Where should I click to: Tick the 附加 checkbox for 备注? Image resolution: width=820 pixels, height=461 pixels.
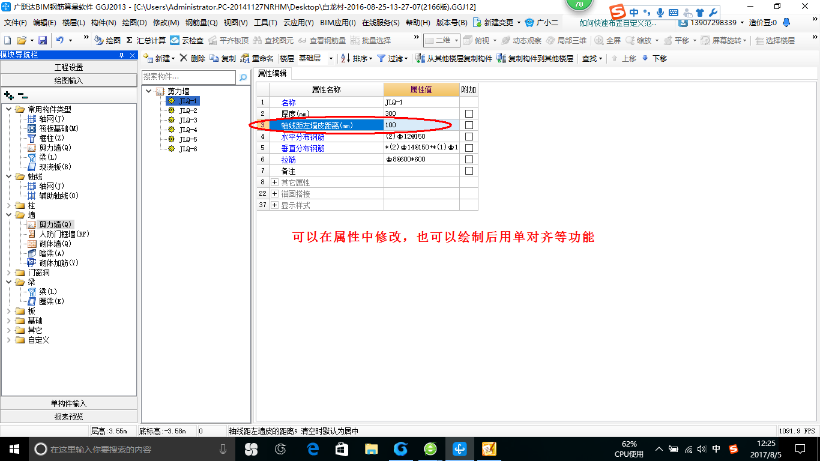[x=469, y=171]
